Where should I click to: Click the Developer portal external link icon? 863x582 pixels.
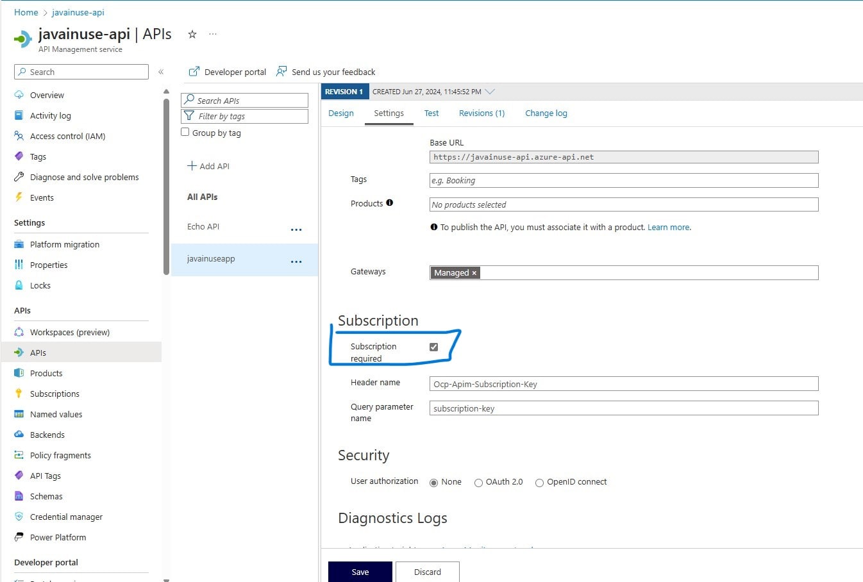(194, 72)
